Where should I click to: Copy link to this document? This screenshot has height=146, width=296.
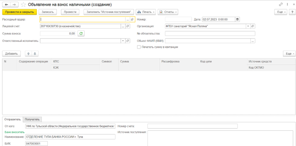[281, 4]
